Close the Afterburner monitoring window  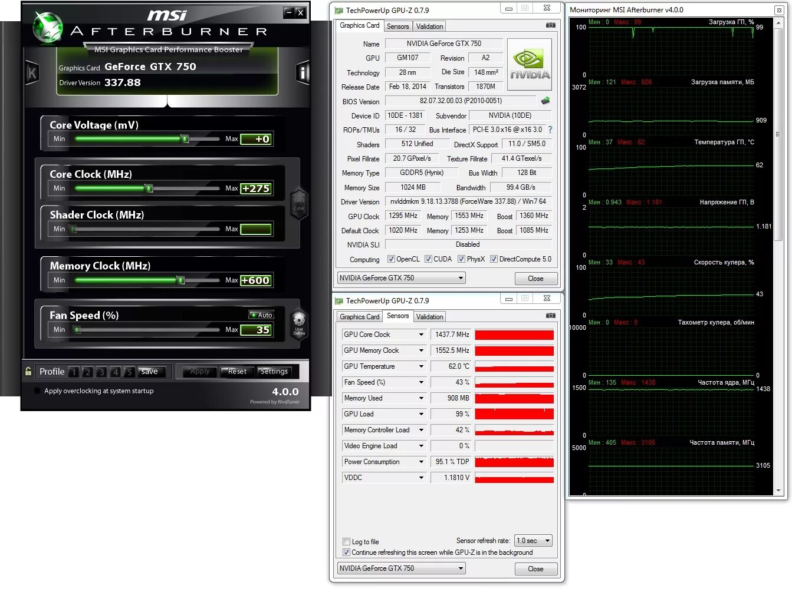[779, 10]
